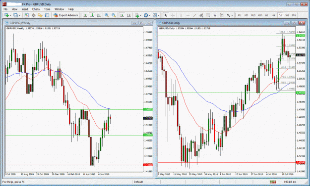This screenshot has width=310, height=186.
Task: Show the Market Watch window
Action: coord(26,15)
